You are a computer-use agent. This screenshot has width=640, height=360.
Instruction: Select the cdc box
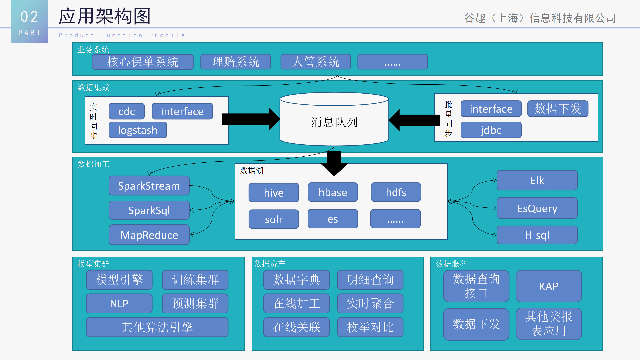(x=127, y=111)
